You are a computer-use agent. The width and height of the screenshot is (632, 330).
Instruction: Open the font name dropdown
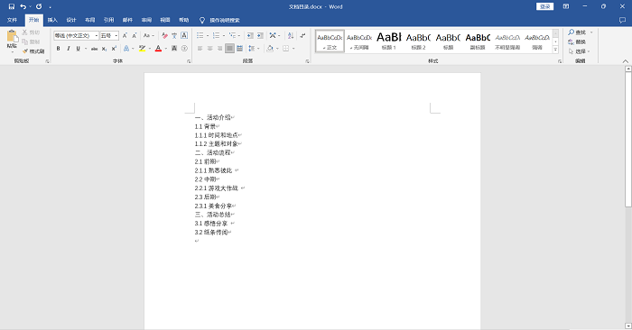(97, 36)
